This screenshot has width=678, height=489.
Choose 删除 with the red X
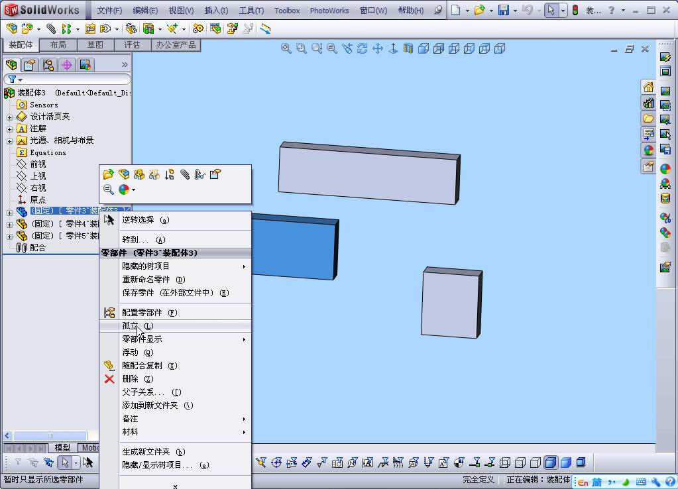175,379
